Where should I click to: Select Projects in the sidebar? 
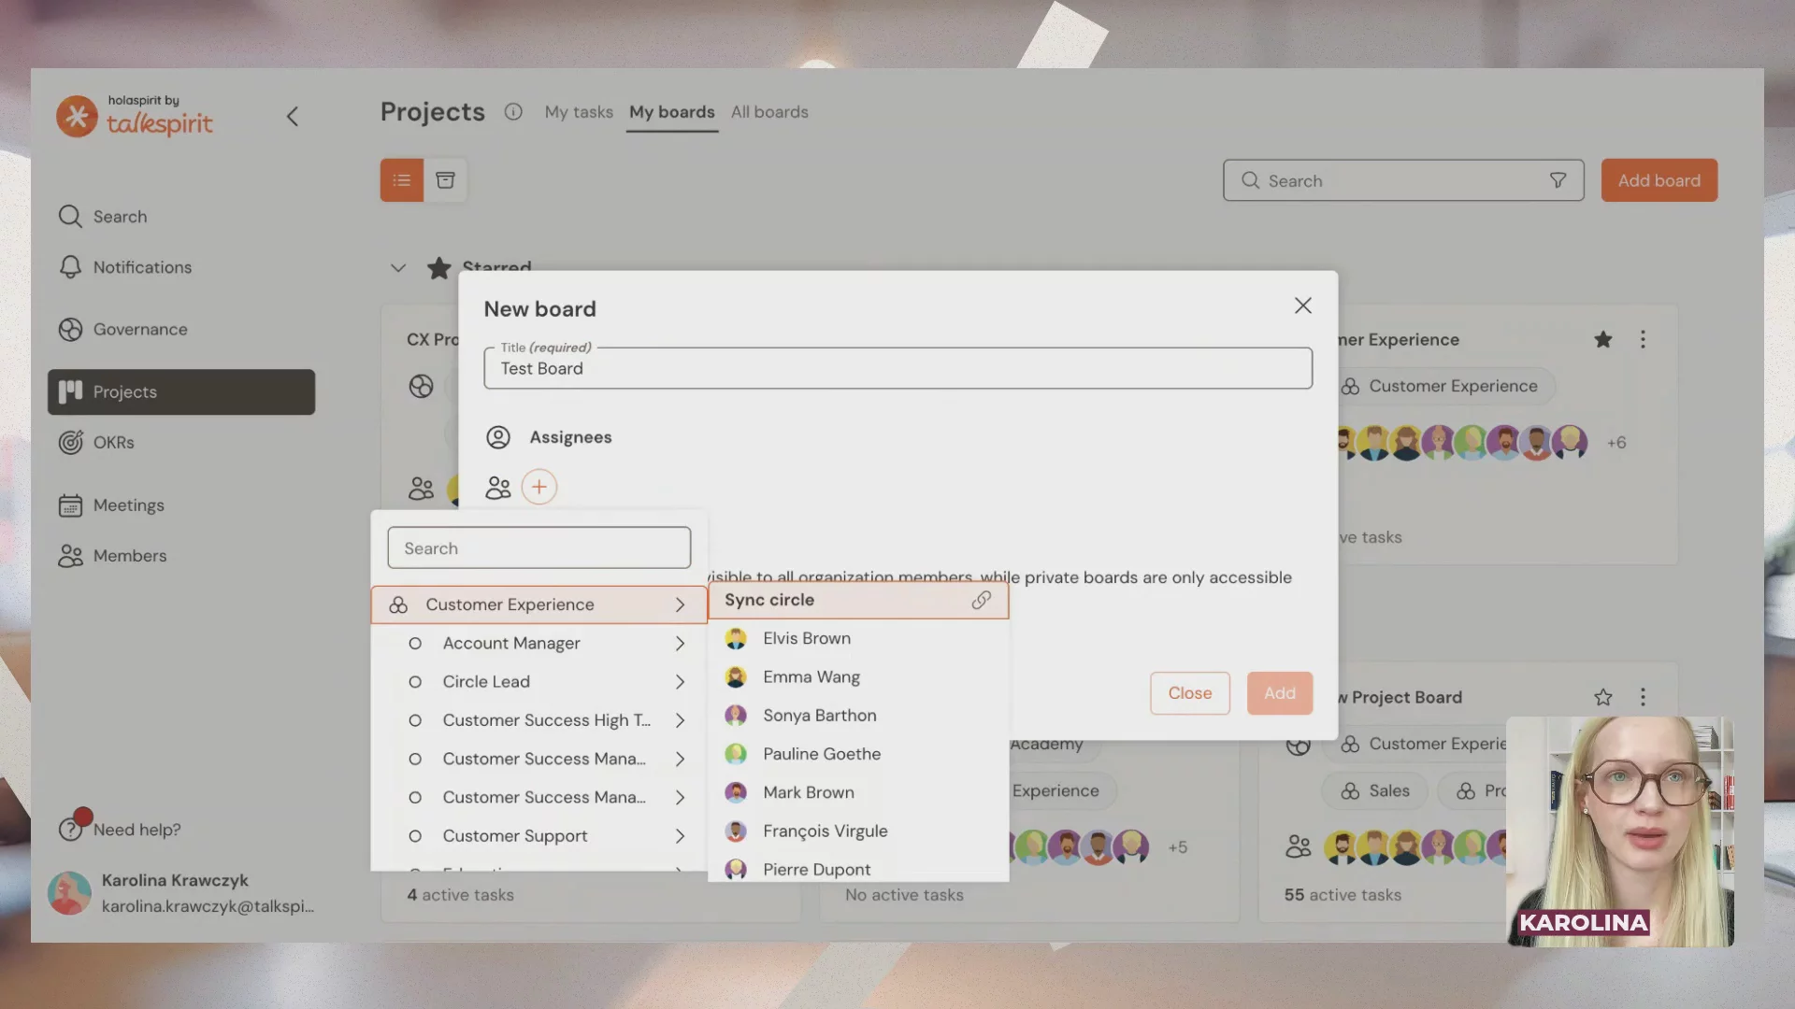pyautogui.click(x=181, y=392)
